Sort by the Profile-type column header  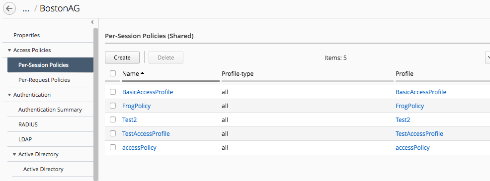point(238,74)
